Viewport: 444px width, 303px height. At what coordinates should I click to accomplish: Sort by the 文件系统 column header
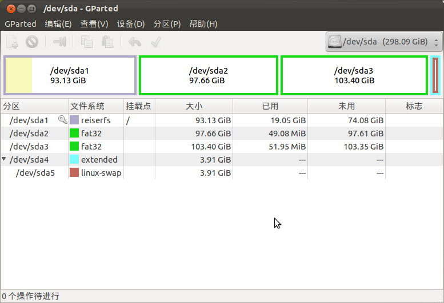tap(96, 106)
